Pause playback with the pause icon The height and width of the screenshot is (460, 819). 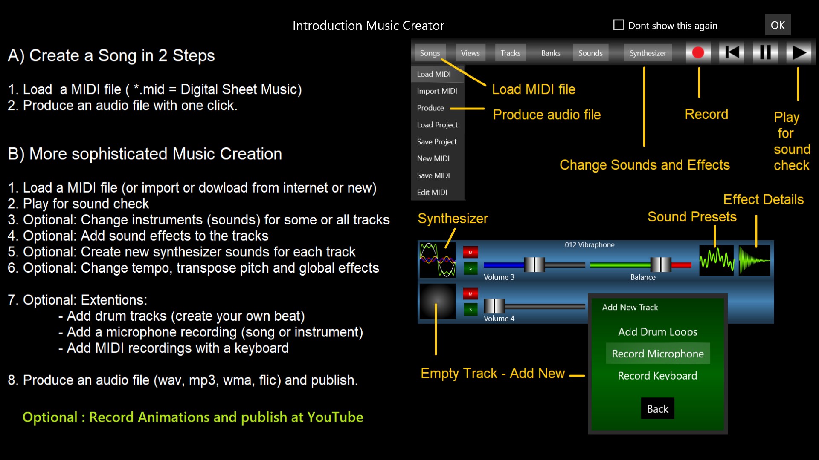tap(765, 53)
